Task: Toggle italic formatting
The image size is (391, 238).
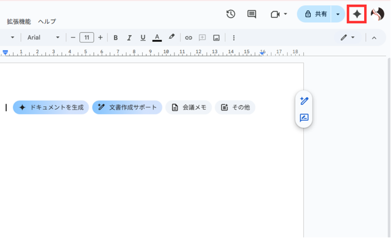Action: coord(129,38)
